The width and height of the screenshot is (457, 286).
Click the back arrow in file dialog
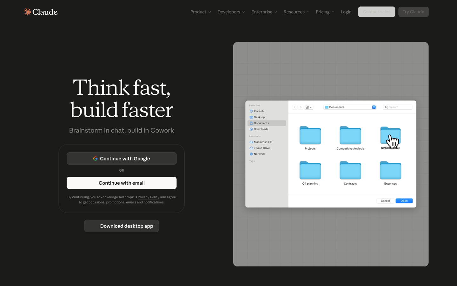pyautogui.click(x=295, y=107)
